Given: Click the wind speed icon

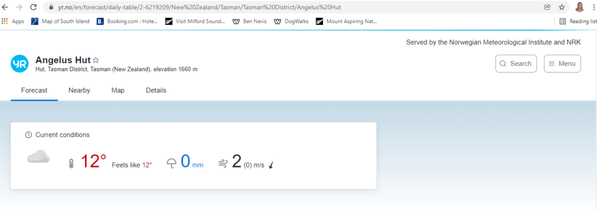Looking at the screenshot, I should tap(223, 163).
